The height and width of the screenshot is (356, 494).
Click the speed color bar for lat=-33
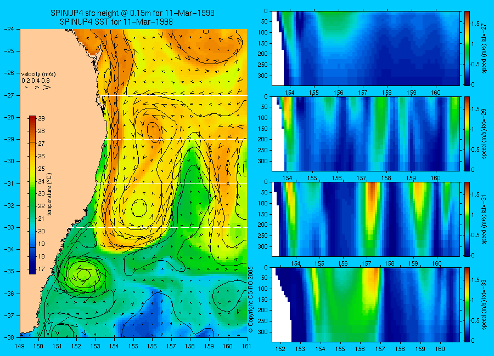(x=467, y=305)
